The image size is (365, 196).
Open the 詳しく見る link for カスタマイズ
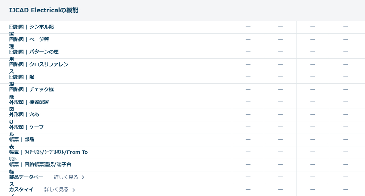pos(57,190)
